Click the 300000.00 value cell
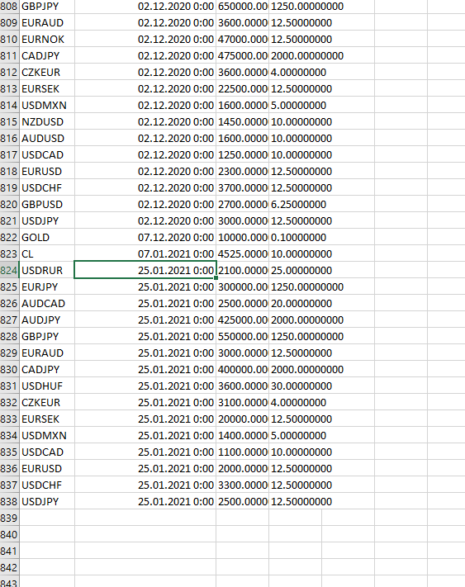 coord(242,286)
